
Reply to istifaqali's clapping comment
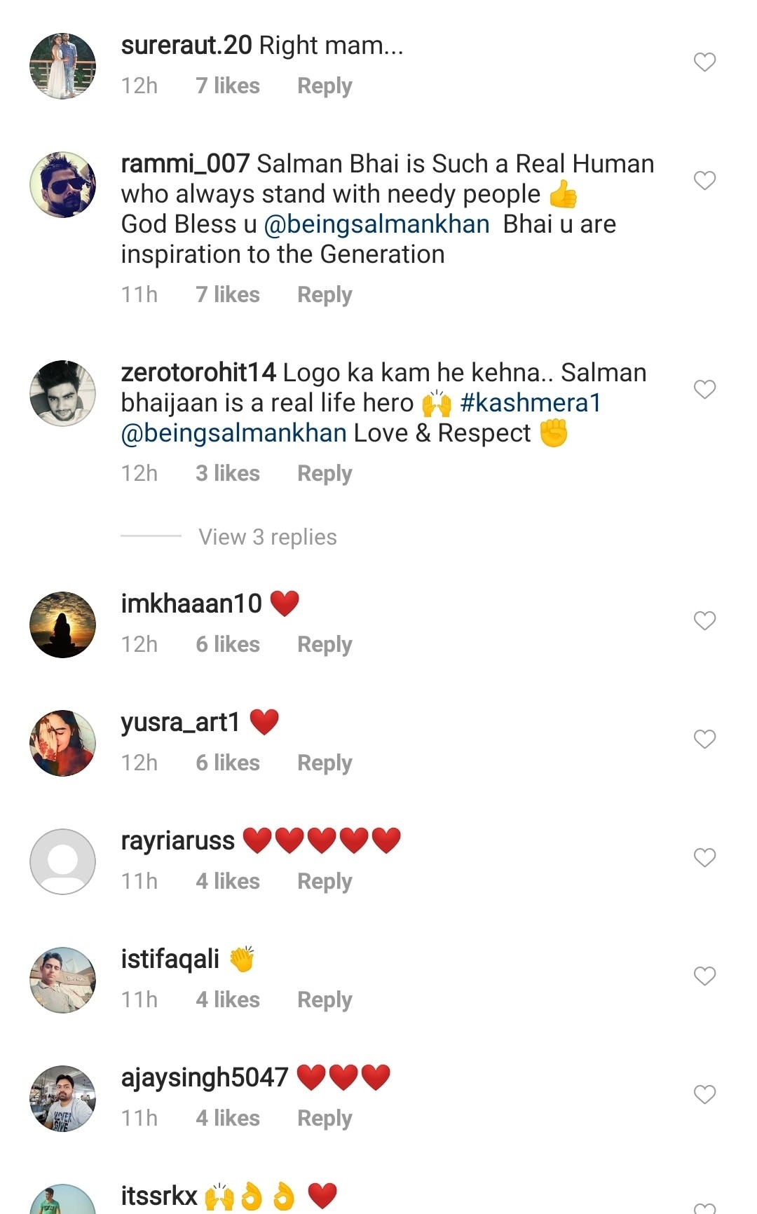[325, 1000]
